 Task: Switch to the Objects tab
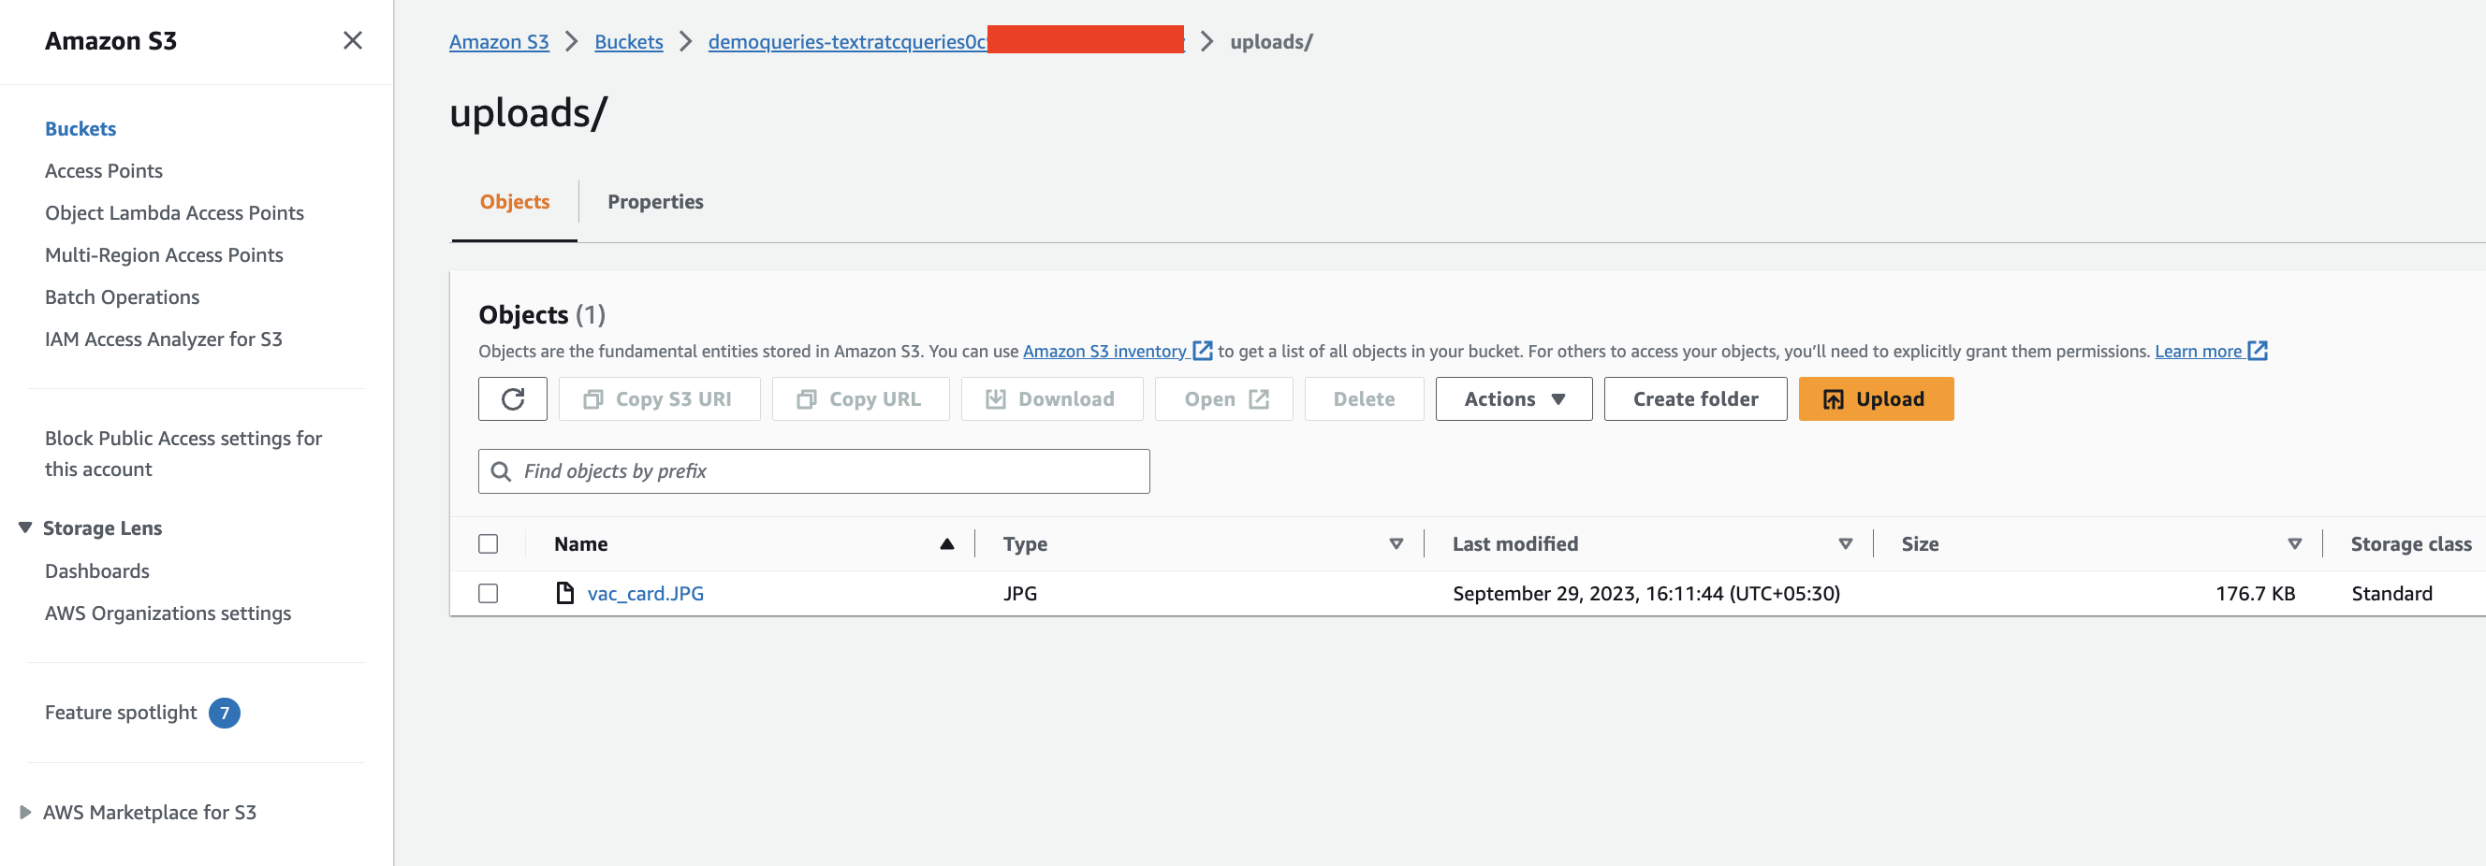(x=515, y=203)
